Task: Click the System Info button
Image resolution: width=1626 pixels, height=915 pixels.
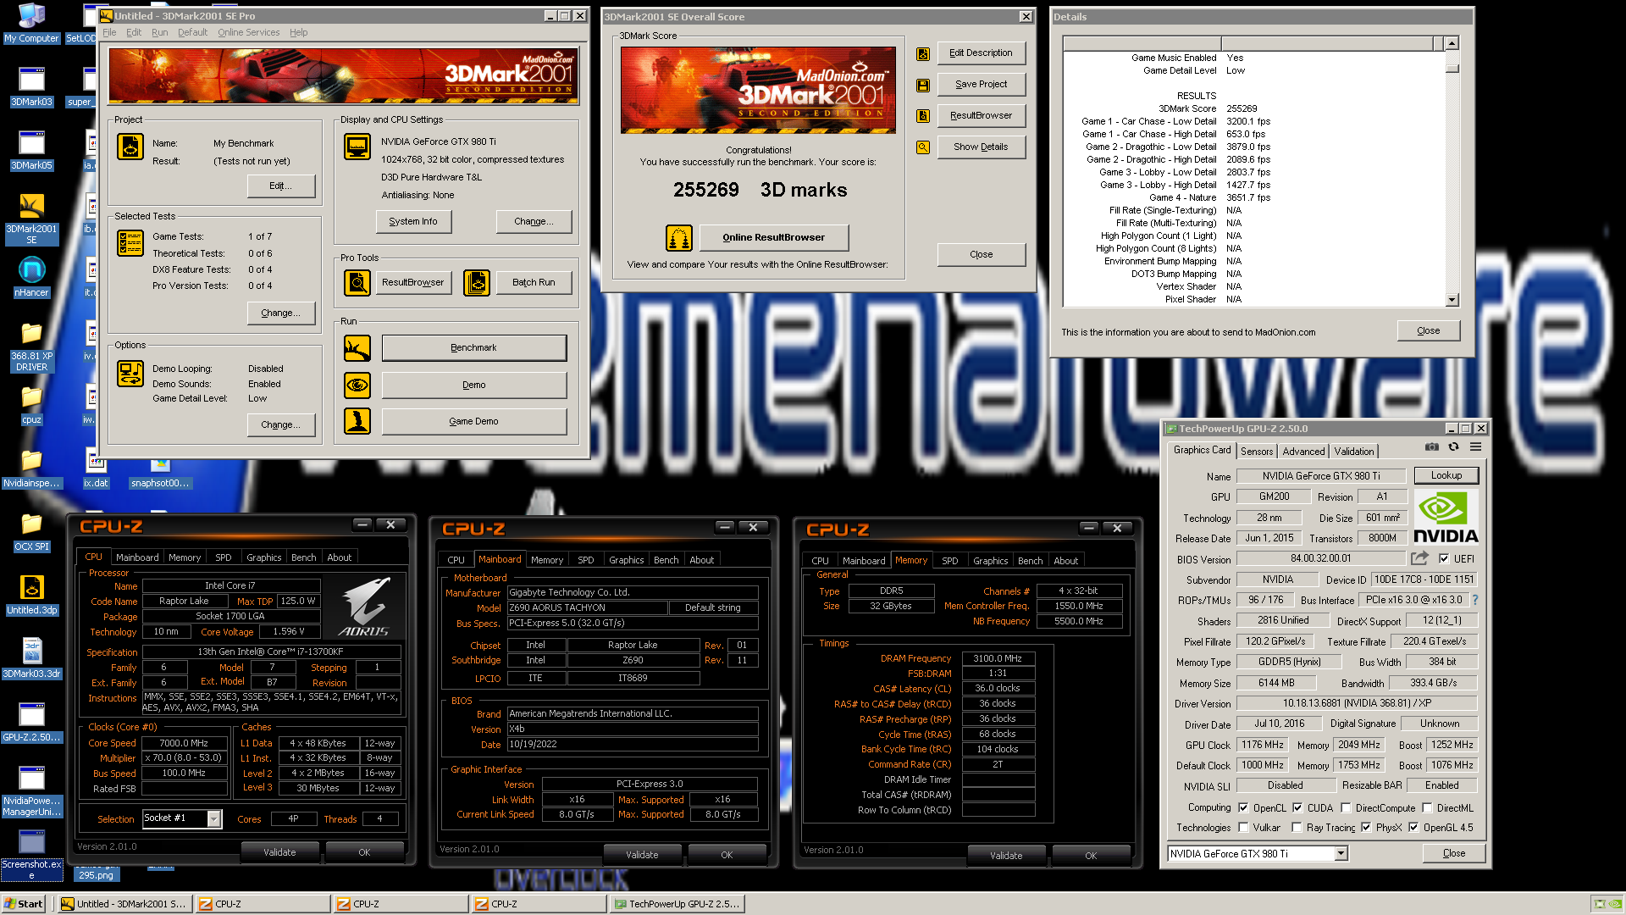Action: pos(413,222)
